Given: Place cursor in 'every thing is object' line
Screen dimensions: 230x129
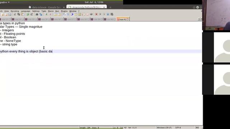Looking at the screenshot, I should tap(26, 51).
